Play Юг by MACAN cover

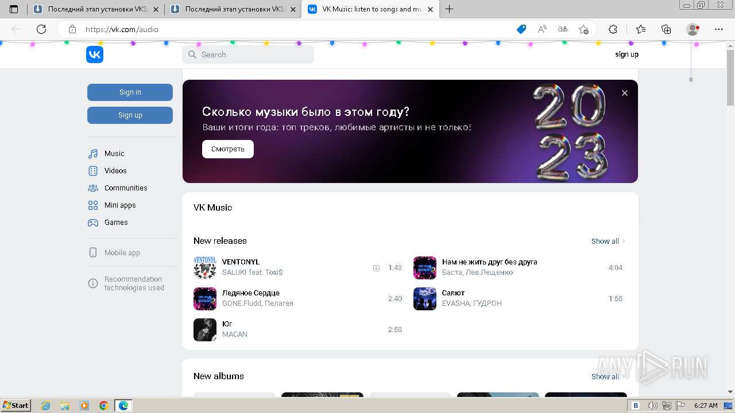pyautogui.click(x=205, y=330)
